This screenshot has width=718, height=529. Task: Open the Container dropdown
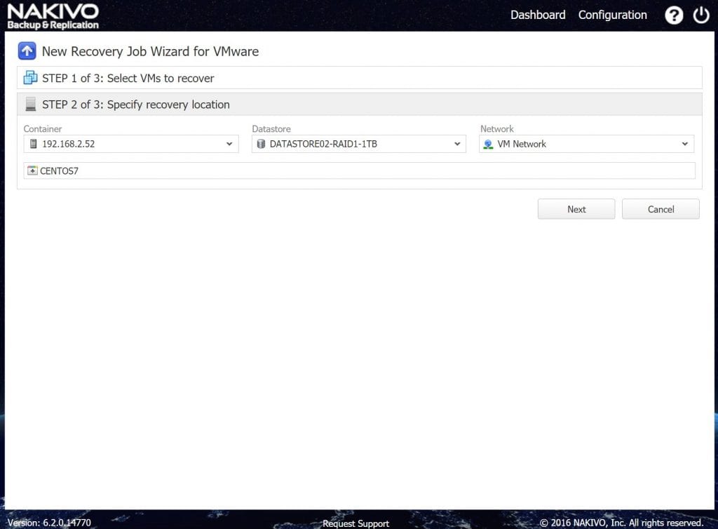[x=228, y=144]
